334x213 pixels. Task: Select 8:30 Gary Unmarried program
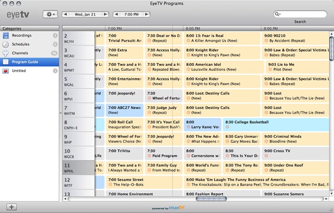pos(242,139)
